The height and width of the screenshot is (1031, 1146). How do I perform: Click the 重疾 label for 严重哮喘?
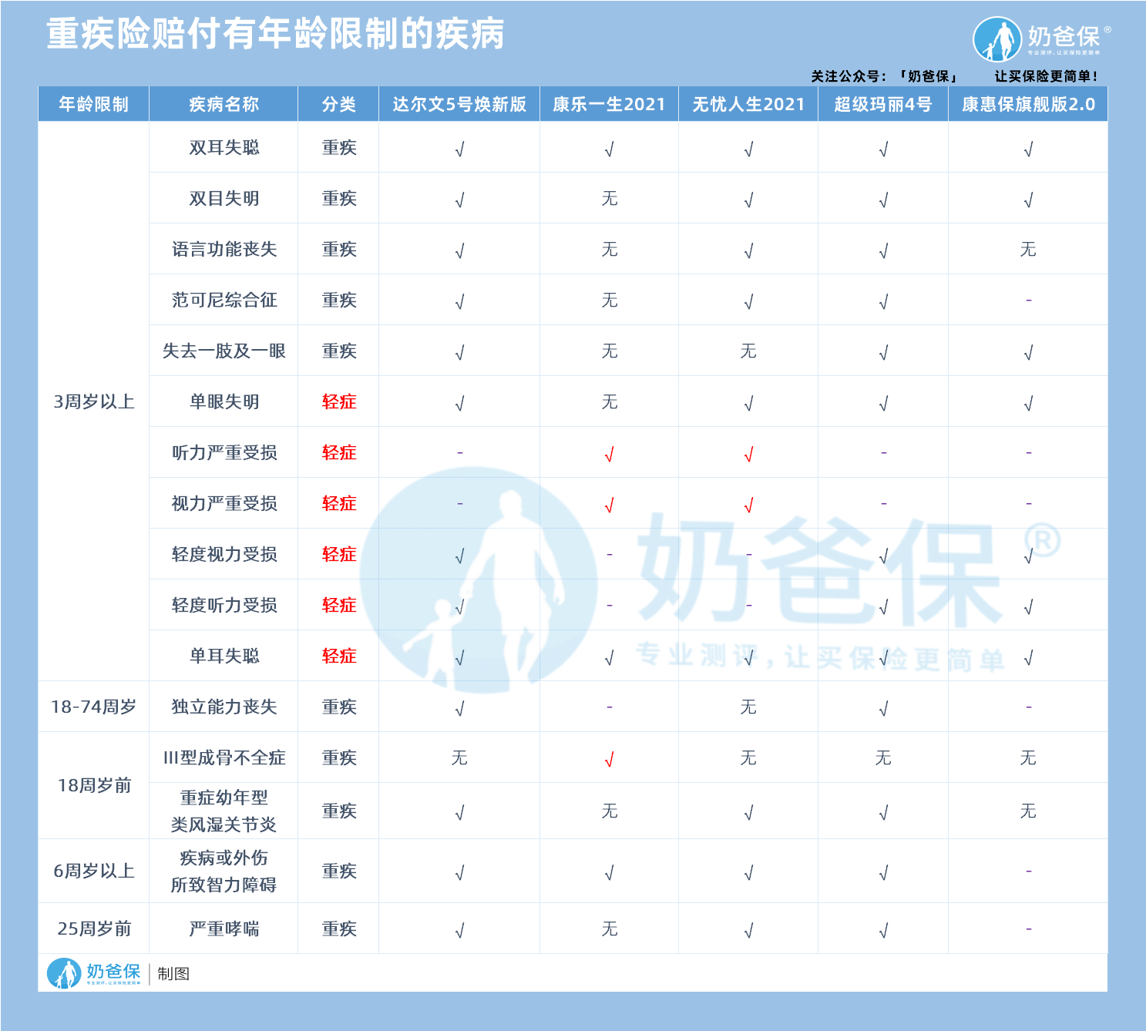point(339,929)
